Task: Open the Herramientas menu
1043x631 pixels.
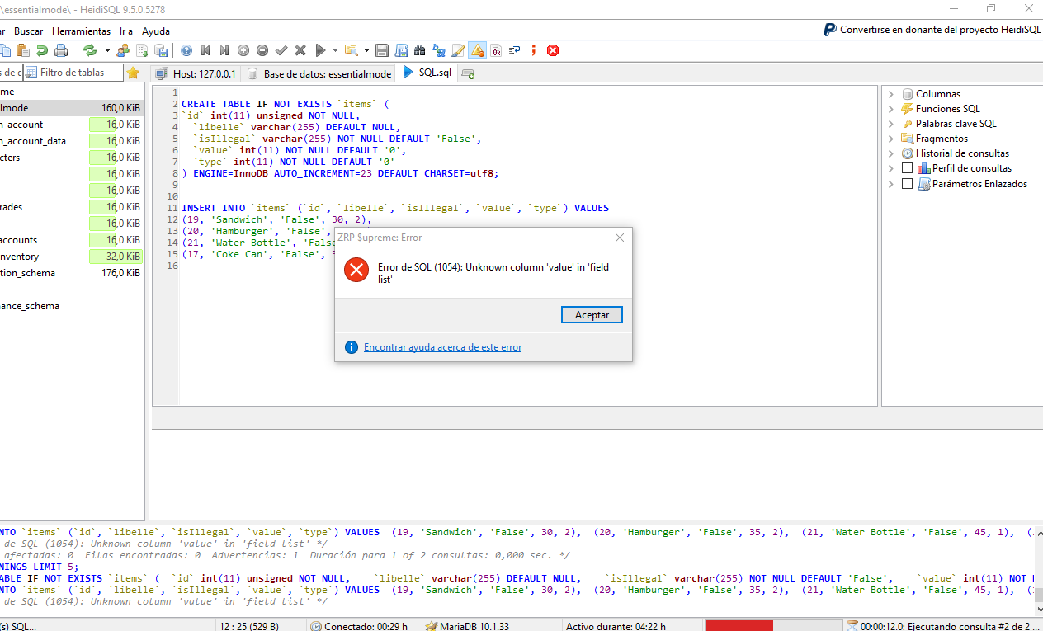Action: (81, 31)
